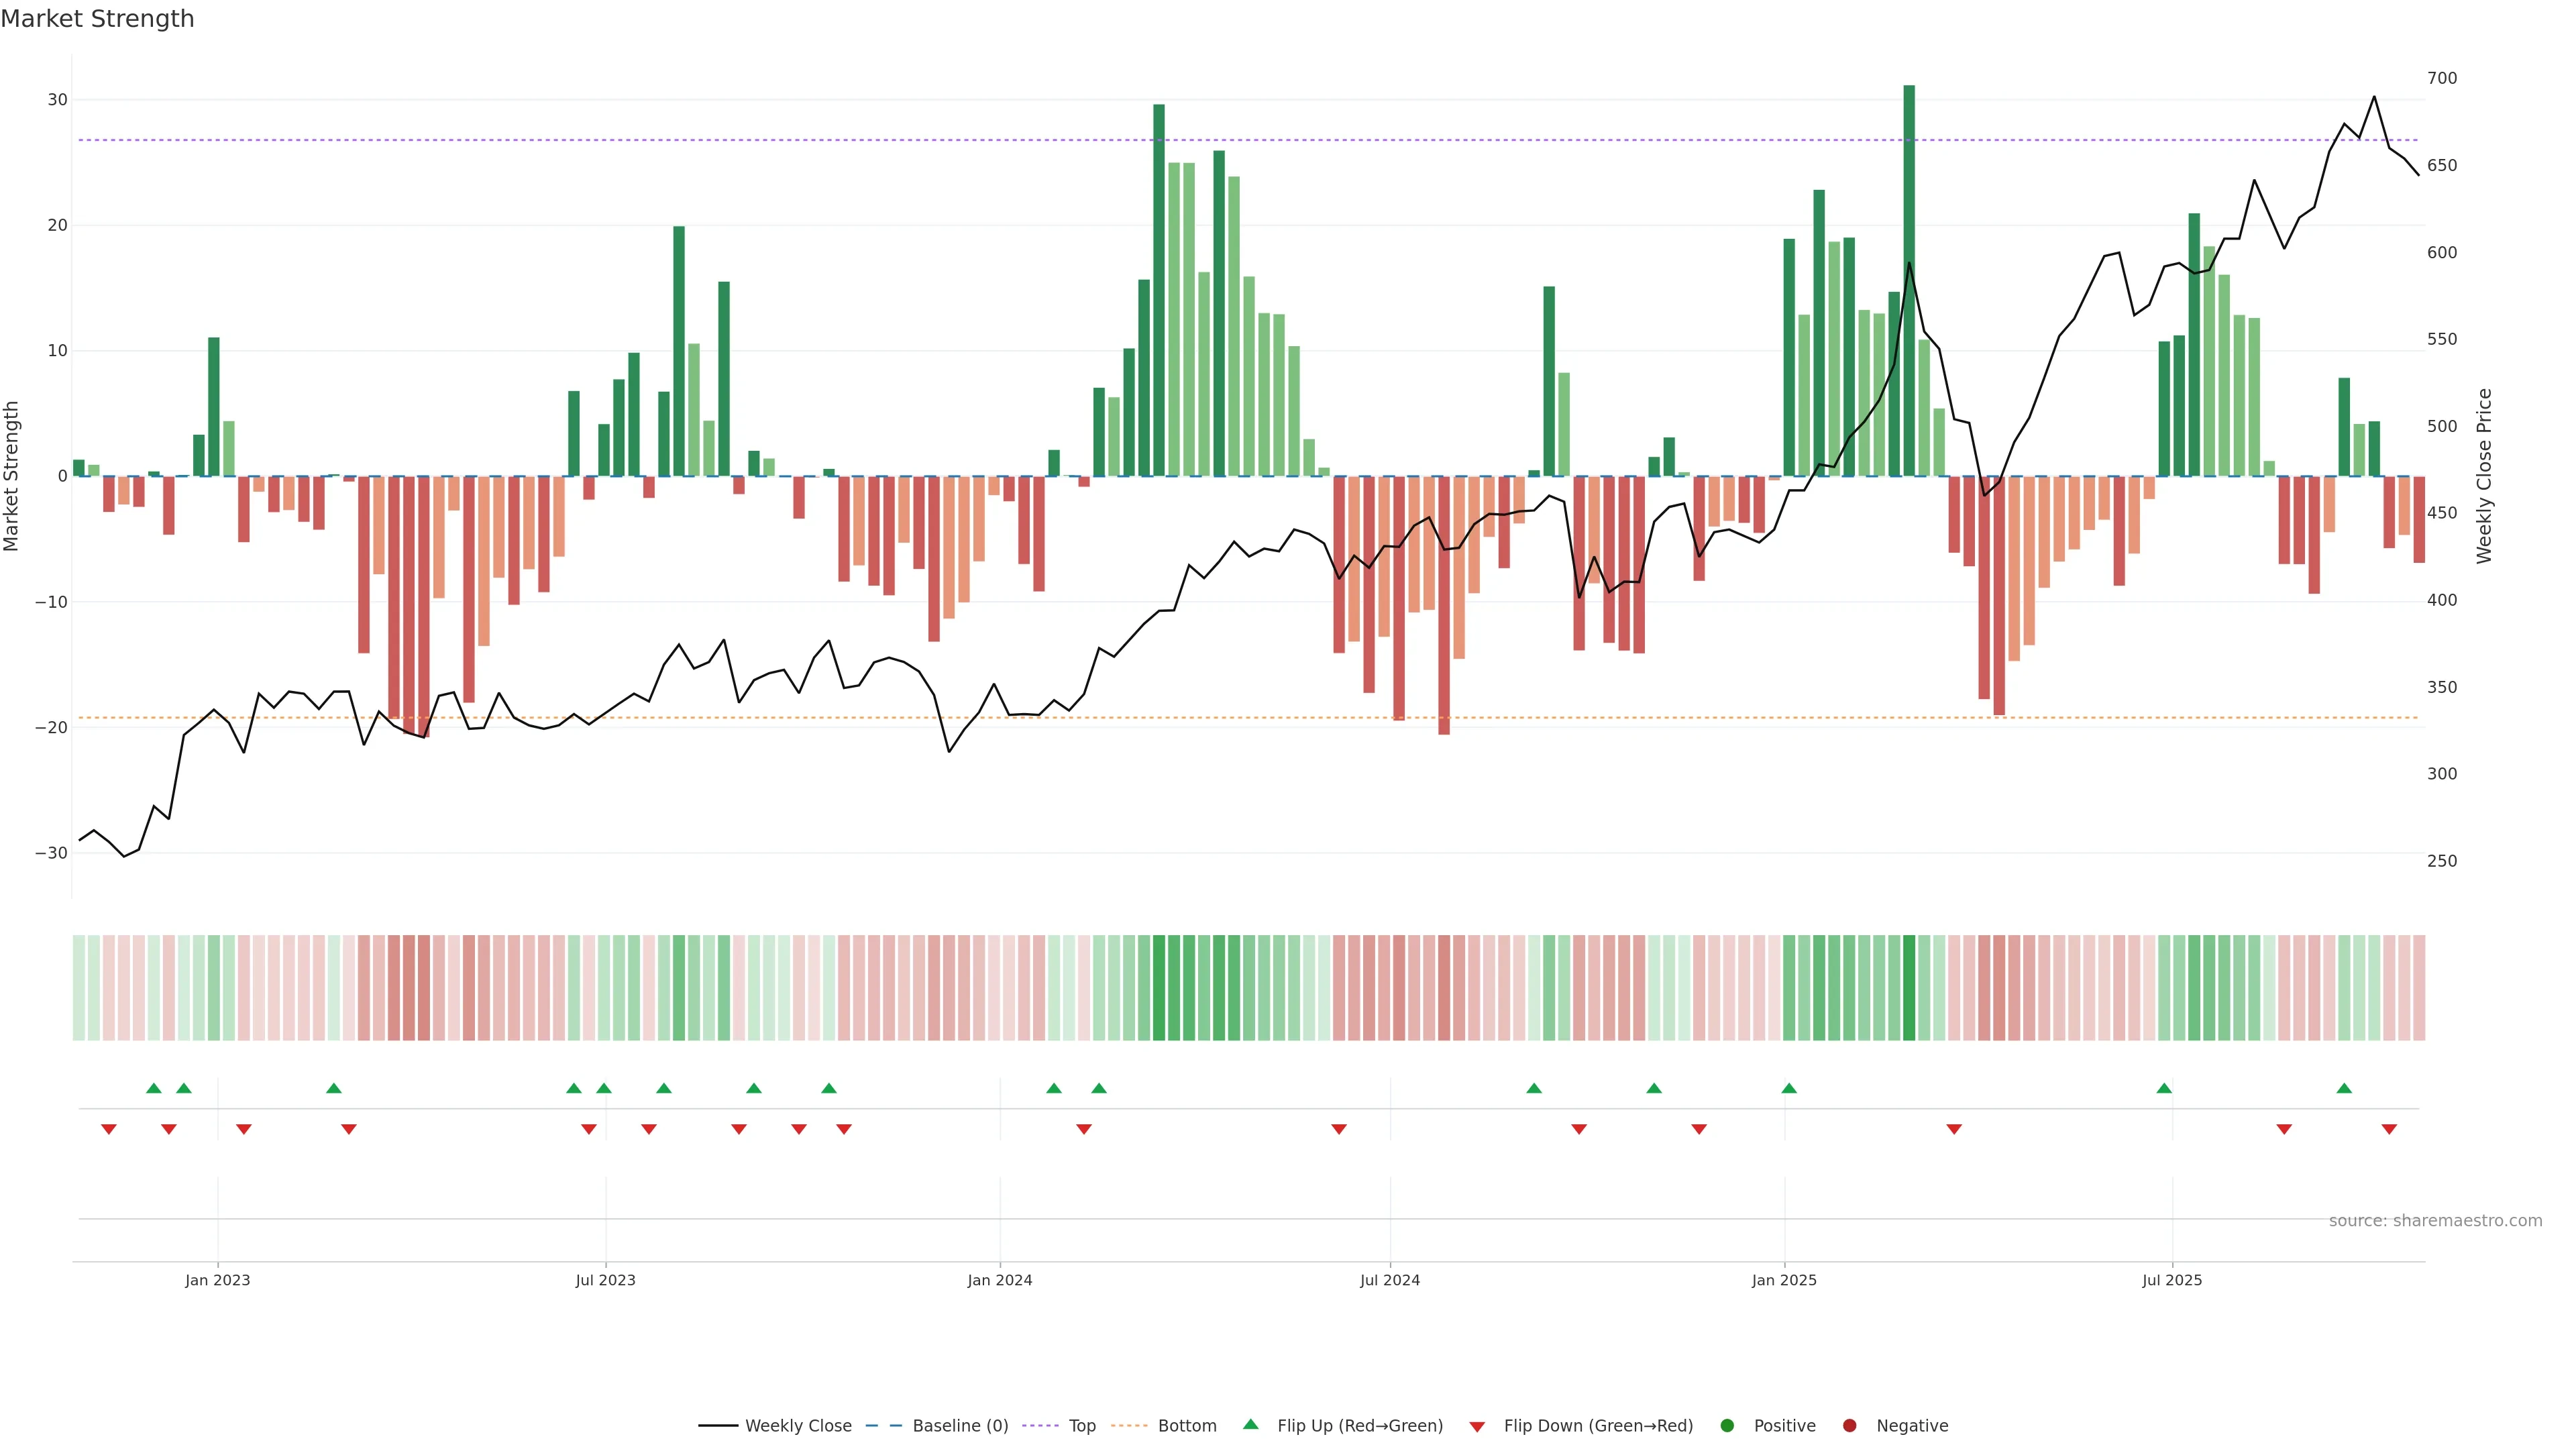Click the first green flip-up marker in the timeline

click(153, 1088)
